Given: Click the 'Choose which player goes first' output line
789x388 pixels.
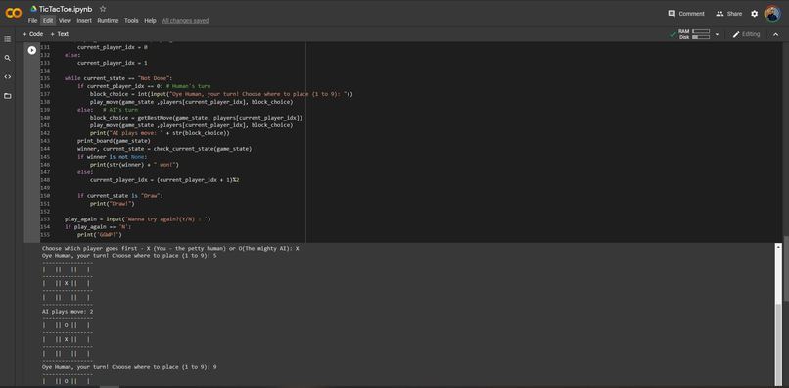Looking at the screenshot, I should click(x=170, y=249).
